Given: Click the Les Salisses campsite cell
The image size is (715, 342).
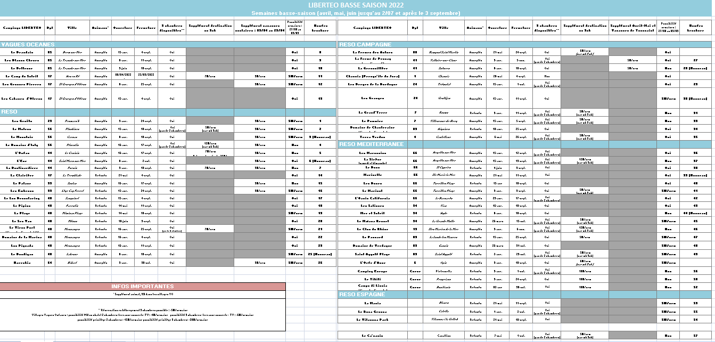Looking at the screenshot, I should (373, 206).
